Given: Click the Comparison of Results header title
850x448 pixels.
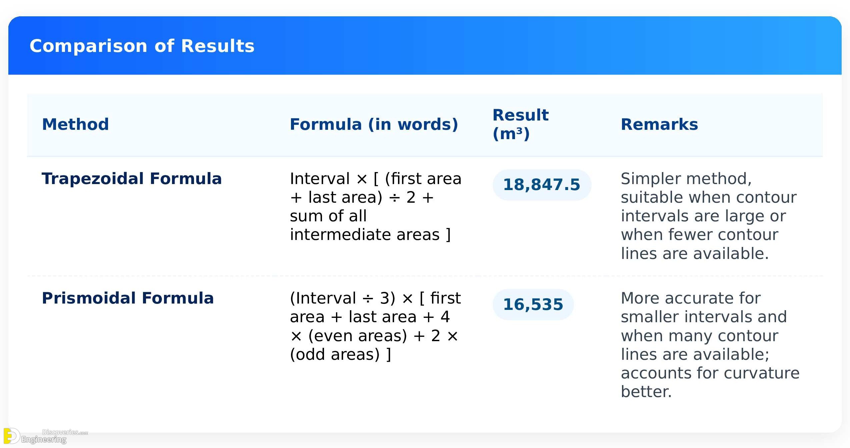Looking at the screenshot, I should pos(142,46).
